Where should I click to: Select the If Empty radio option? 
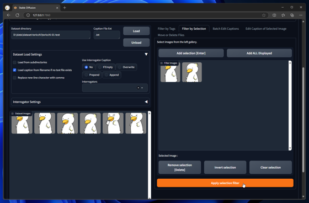point(105,67)
